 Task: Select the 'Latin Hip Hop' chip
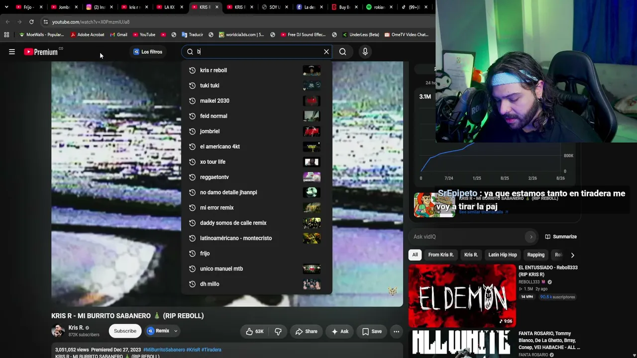503,255
